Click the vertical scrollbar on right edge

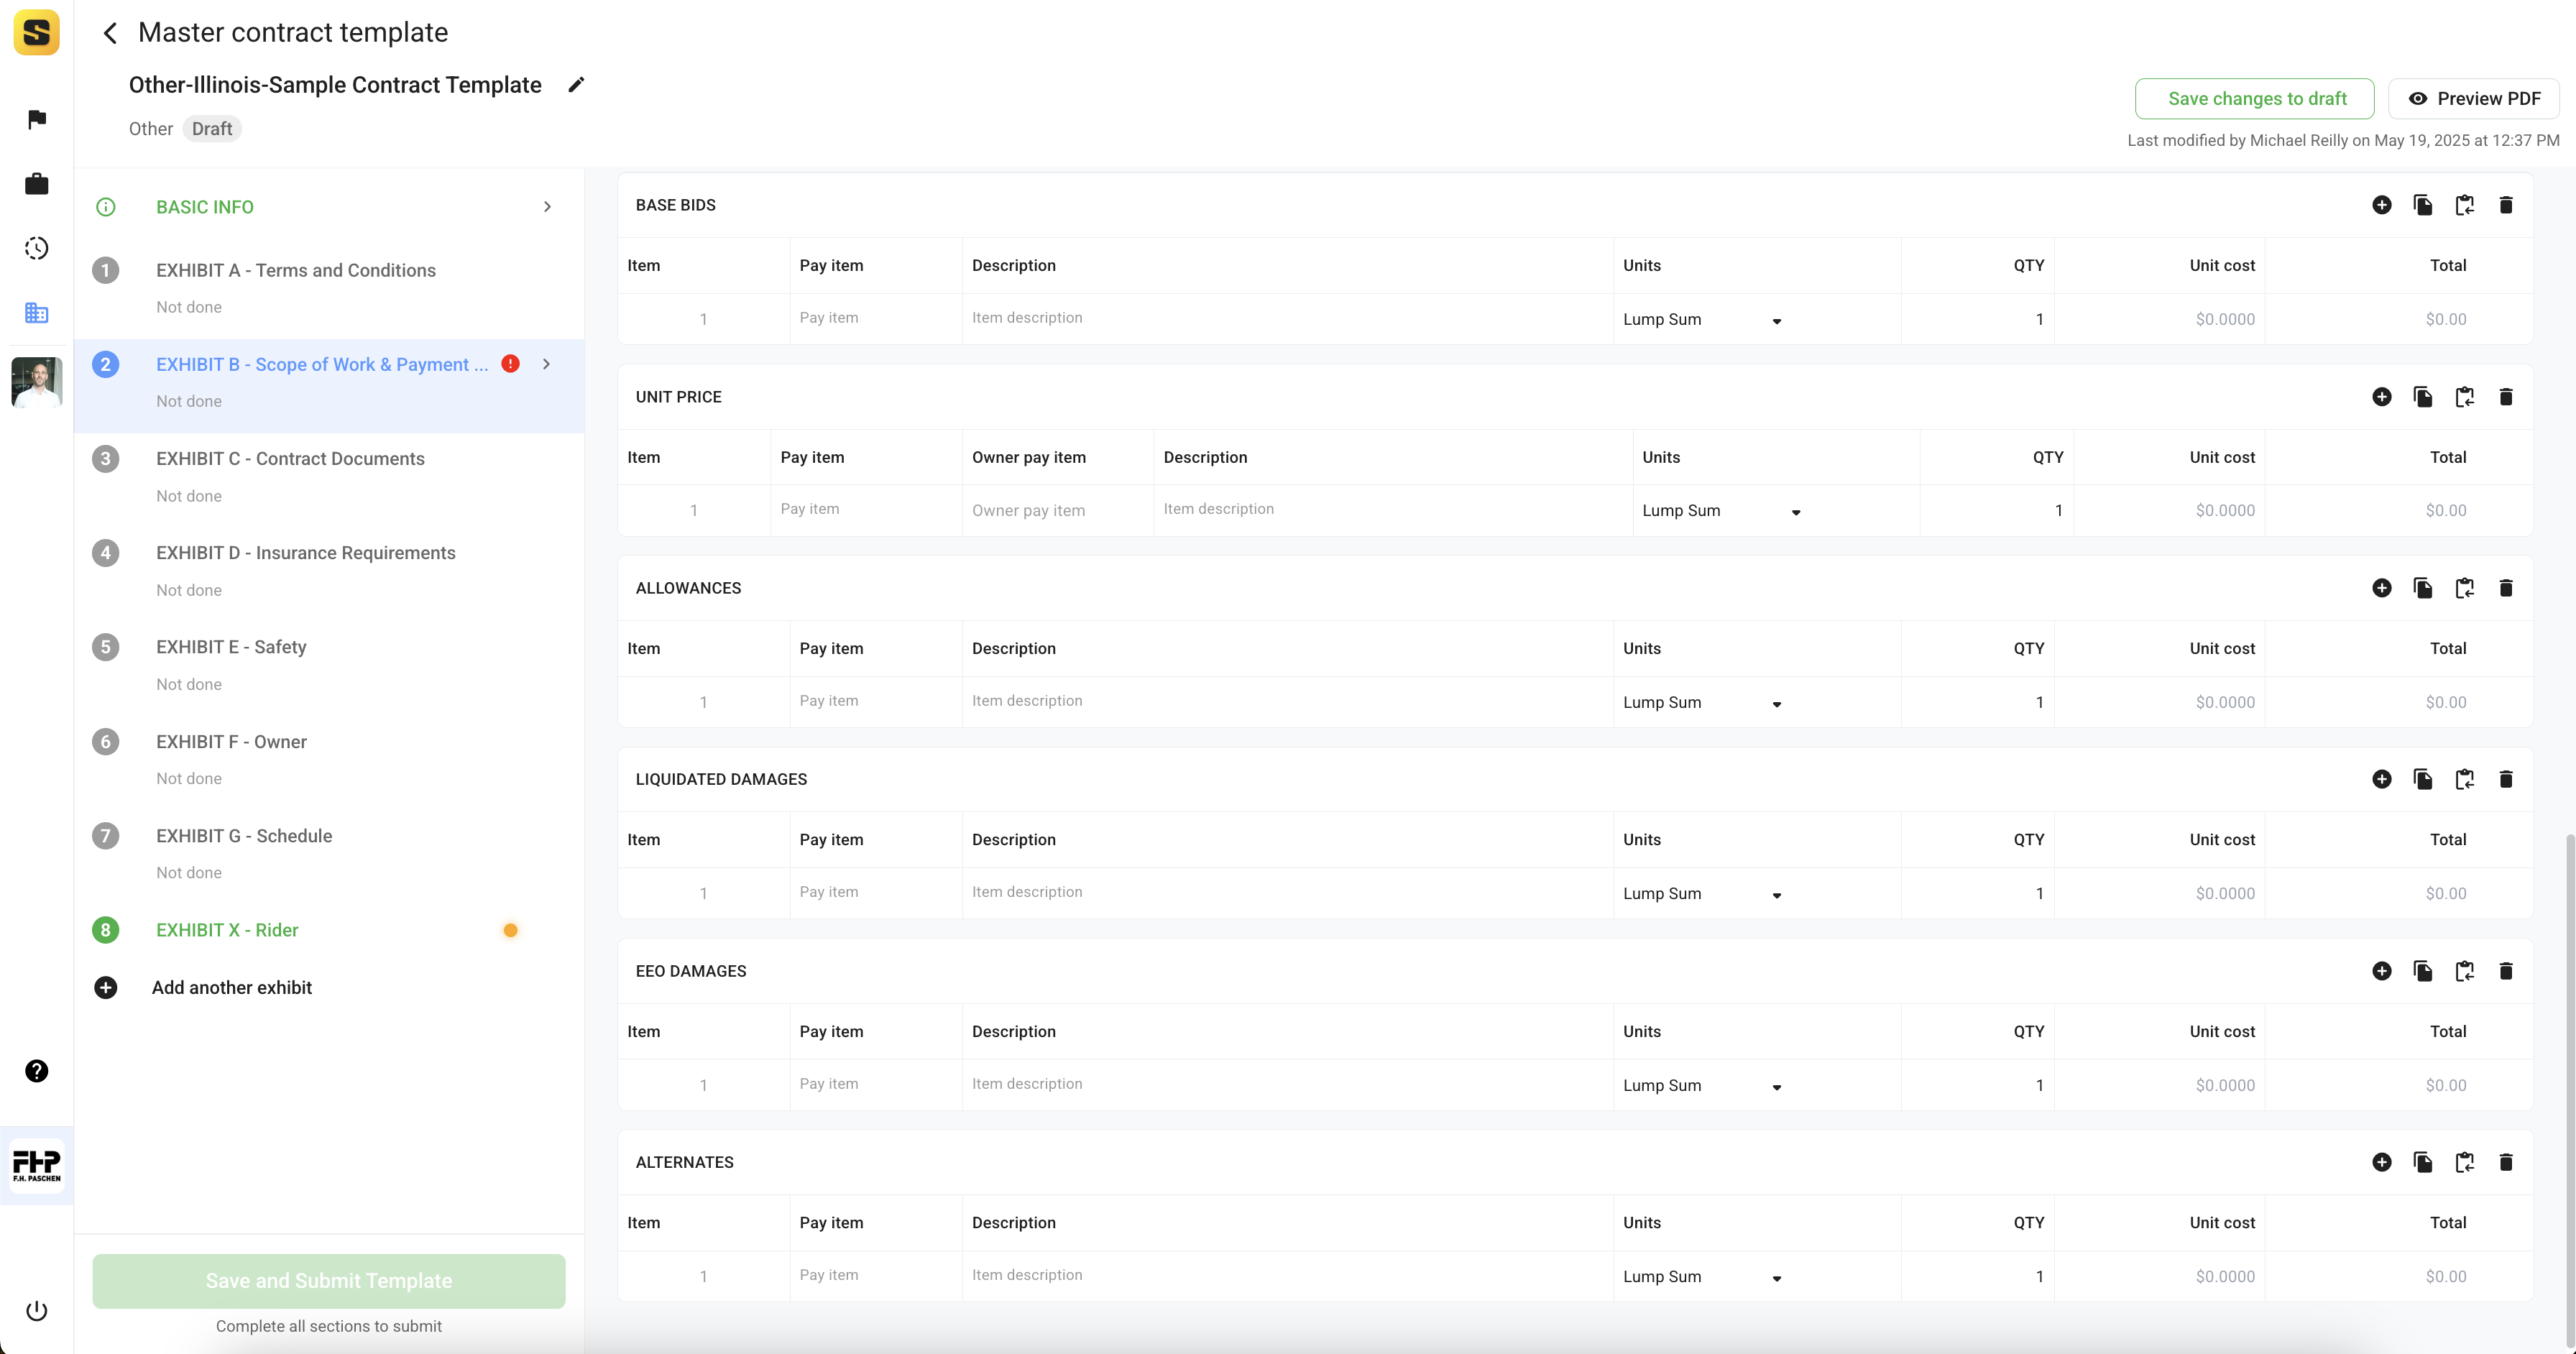point(2570,1090)
